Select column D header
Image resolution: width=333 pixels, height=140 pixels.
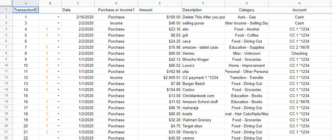[x=116, y=3]
